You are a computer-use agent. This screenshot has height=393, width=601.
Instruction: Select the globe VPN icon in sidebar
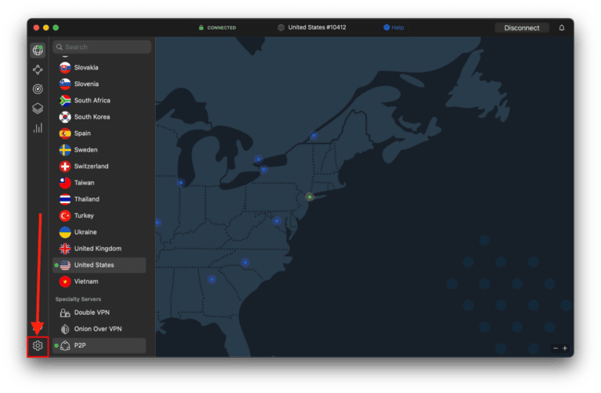[38, 51]
